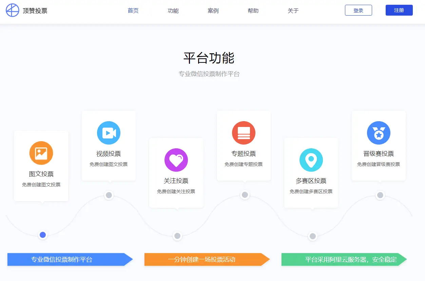The height and width of the screenshot is (281, 425).
Task: Select the active blue timeline dot under 图文投票
Action: coord(43,235)
